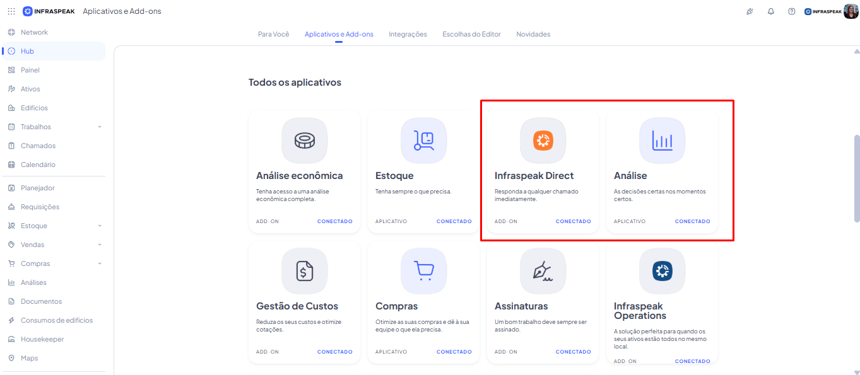
Task: Click CONECTADO on the Estoque card
Action: [x=454, y=221]
